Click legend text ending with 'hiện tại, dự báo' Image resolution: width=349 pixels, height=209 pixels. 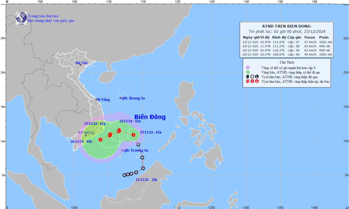[295, 81]
